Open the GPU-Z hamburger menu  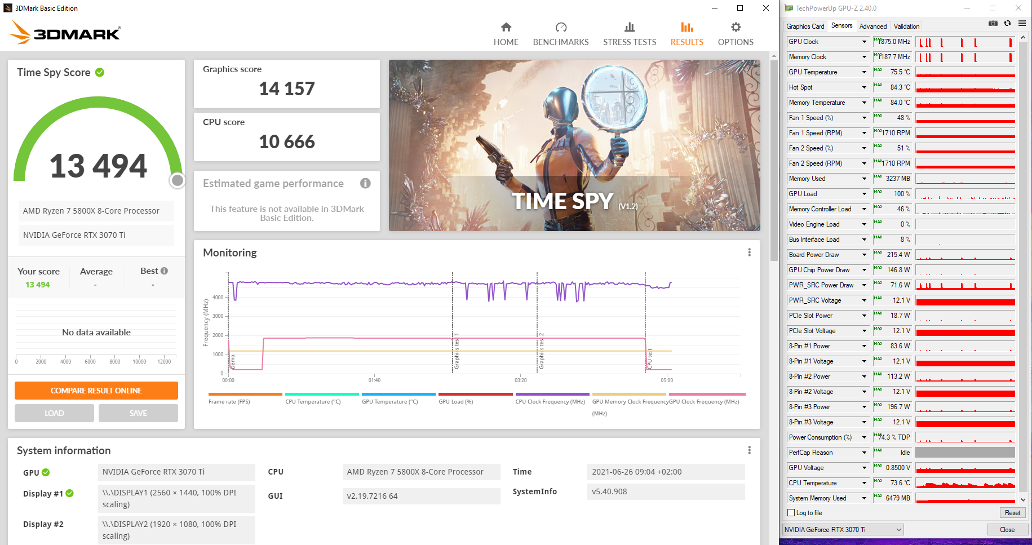(x=1021, y=24)
